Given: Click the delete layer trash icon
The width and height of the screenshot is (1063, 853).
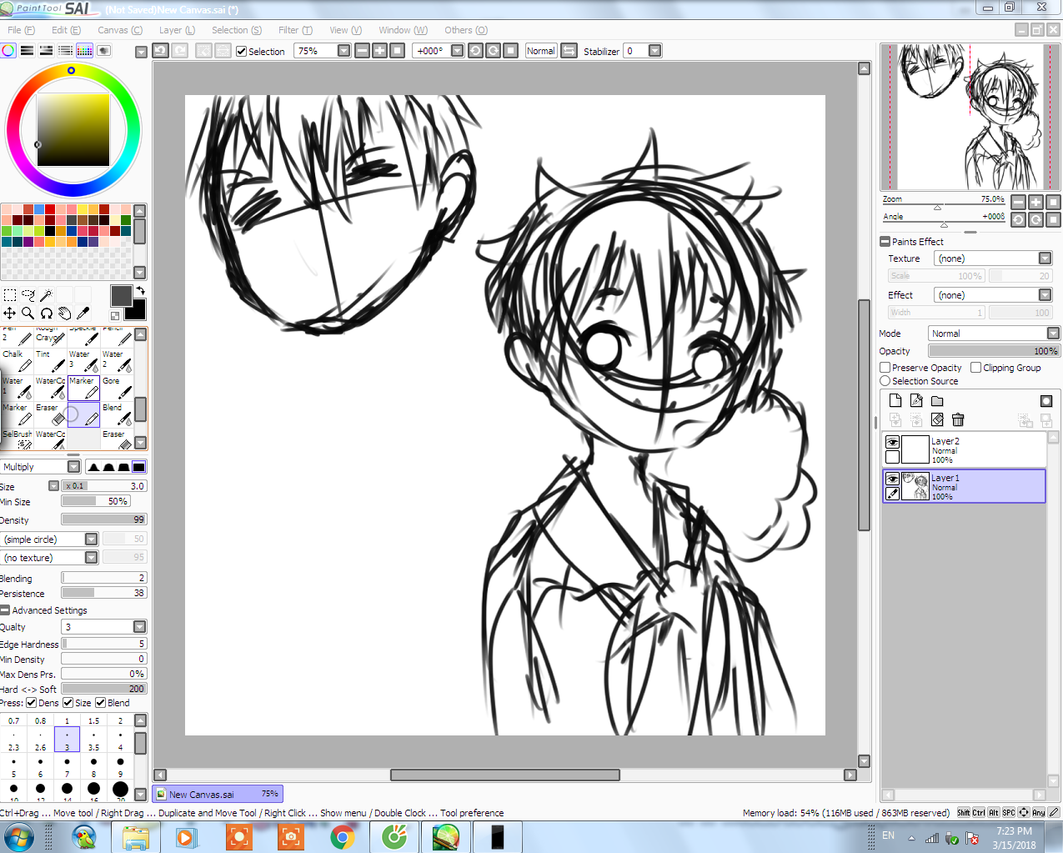Looking at the screenshot, I should pos(958,419).
